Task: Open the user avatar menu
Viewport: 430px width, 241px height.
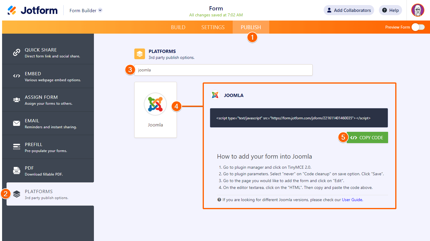Action: coord(418,10)
